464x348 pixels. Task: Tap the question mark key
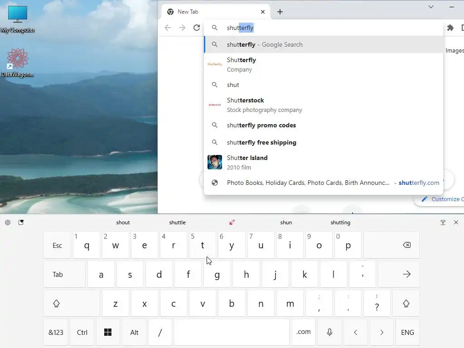[377, 303]
